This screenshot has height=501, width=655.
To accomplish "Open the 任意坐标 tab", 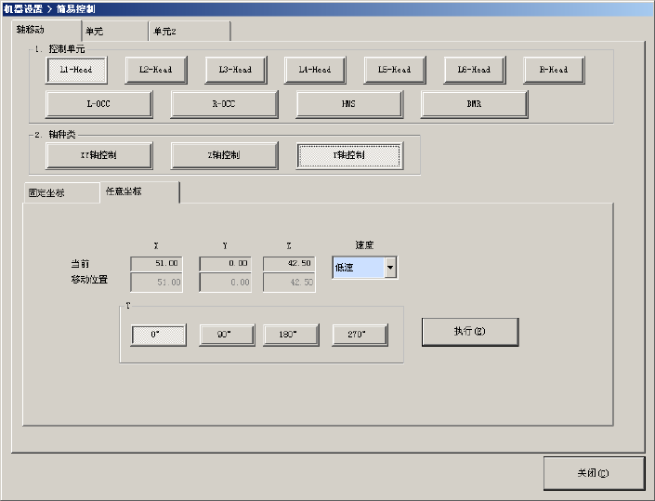I will click(139, 191).
